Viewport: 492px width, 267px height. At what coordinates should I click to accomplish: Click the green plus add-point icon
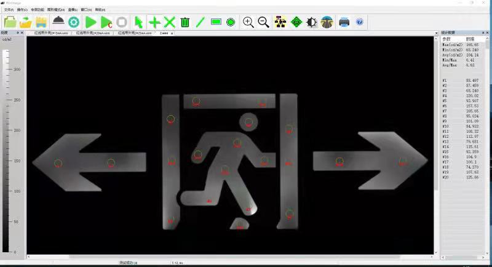155,22
